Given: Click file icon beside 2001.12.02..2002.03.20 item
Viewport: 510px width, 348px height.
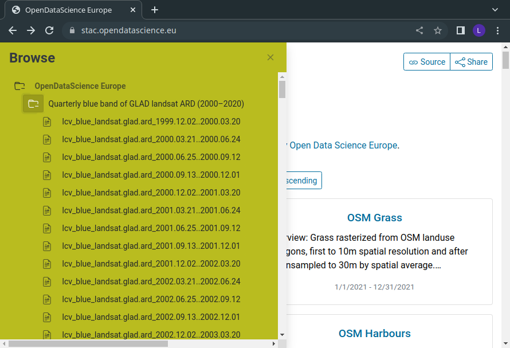Looking at the screenshot, I should 47,264.
